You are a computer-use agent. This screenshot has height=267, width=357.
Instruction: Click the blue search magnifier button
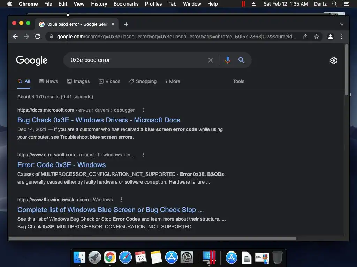[241, 60]
